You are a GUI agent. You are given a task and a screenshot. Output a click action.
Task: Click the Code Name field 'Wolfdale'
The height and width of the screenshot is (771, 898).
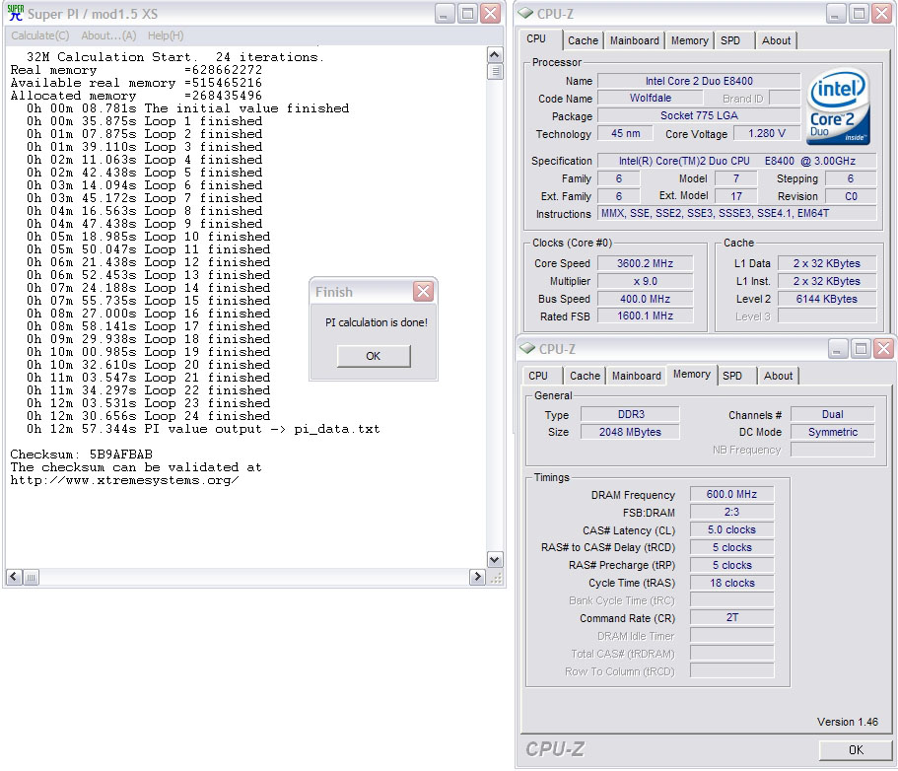[650, 98]
